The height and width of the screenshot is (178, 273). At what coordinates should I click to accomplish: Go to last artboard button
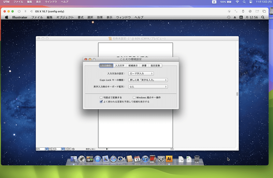click(x=70, y=149)
